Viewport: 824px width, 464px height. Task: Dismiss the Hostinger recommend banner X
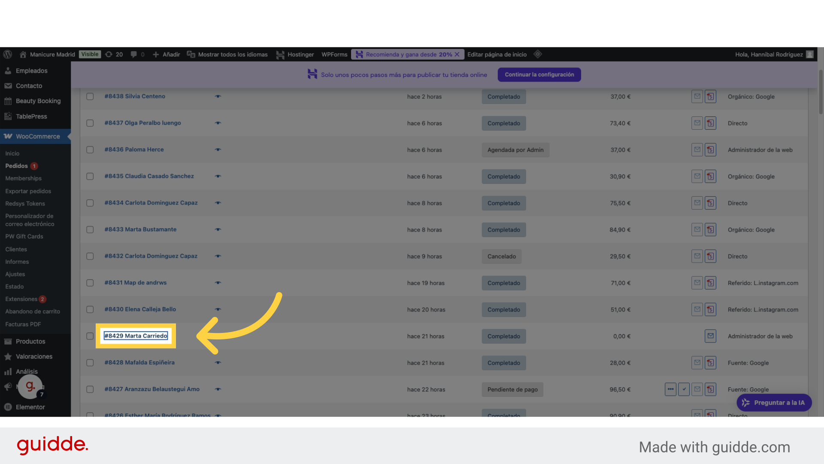tap(457, 55)
